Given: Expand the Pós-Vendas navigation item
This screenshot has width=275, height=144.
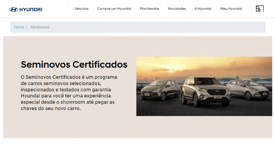Looking at the screenshot, I should pos(150,9).
